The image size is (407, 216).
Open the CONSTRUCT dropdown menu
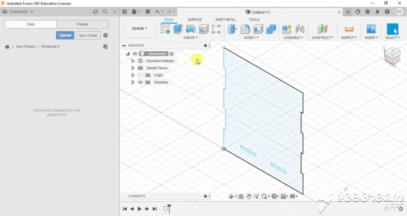(322, 38)
